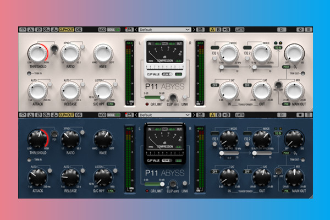Copy A to B in the light plugin
Viewport: 330px width, 220px height.
pyautogui.click(x=226, y=30)
